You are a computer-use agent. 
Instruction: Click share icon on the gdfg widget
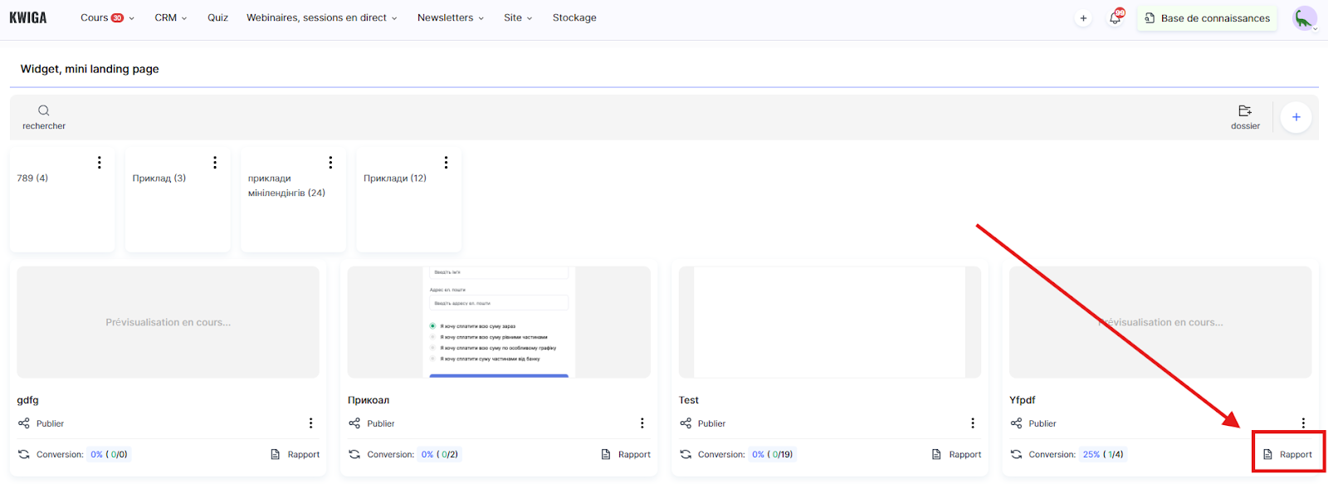pos(24,423)
